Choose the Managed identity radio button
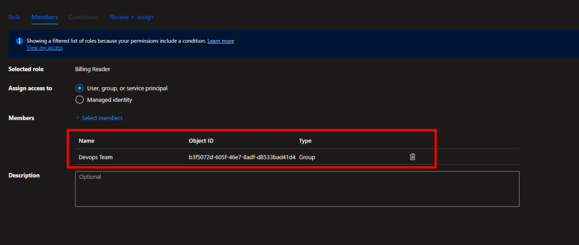 click(80, 100)
